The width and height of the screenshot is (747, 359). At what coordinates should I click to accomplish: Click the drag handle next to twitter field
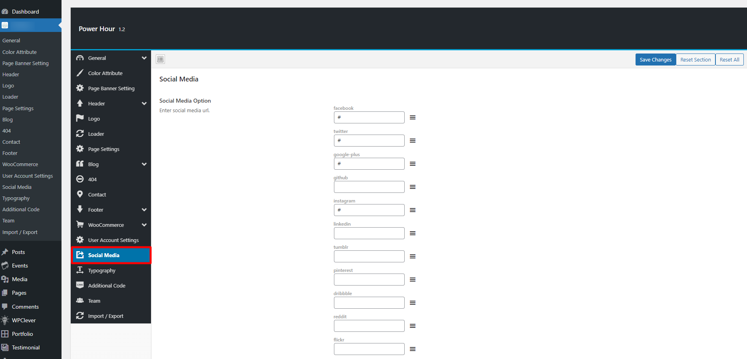click(413, 141)
